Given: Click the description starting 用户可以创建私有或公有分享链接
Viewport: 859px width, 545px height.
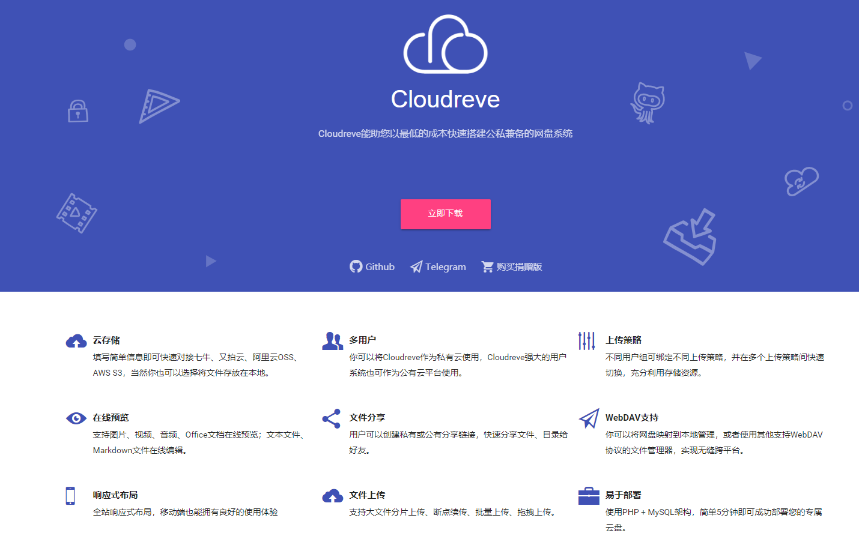Looking at the screenshot, I should (x=458, y=442).
